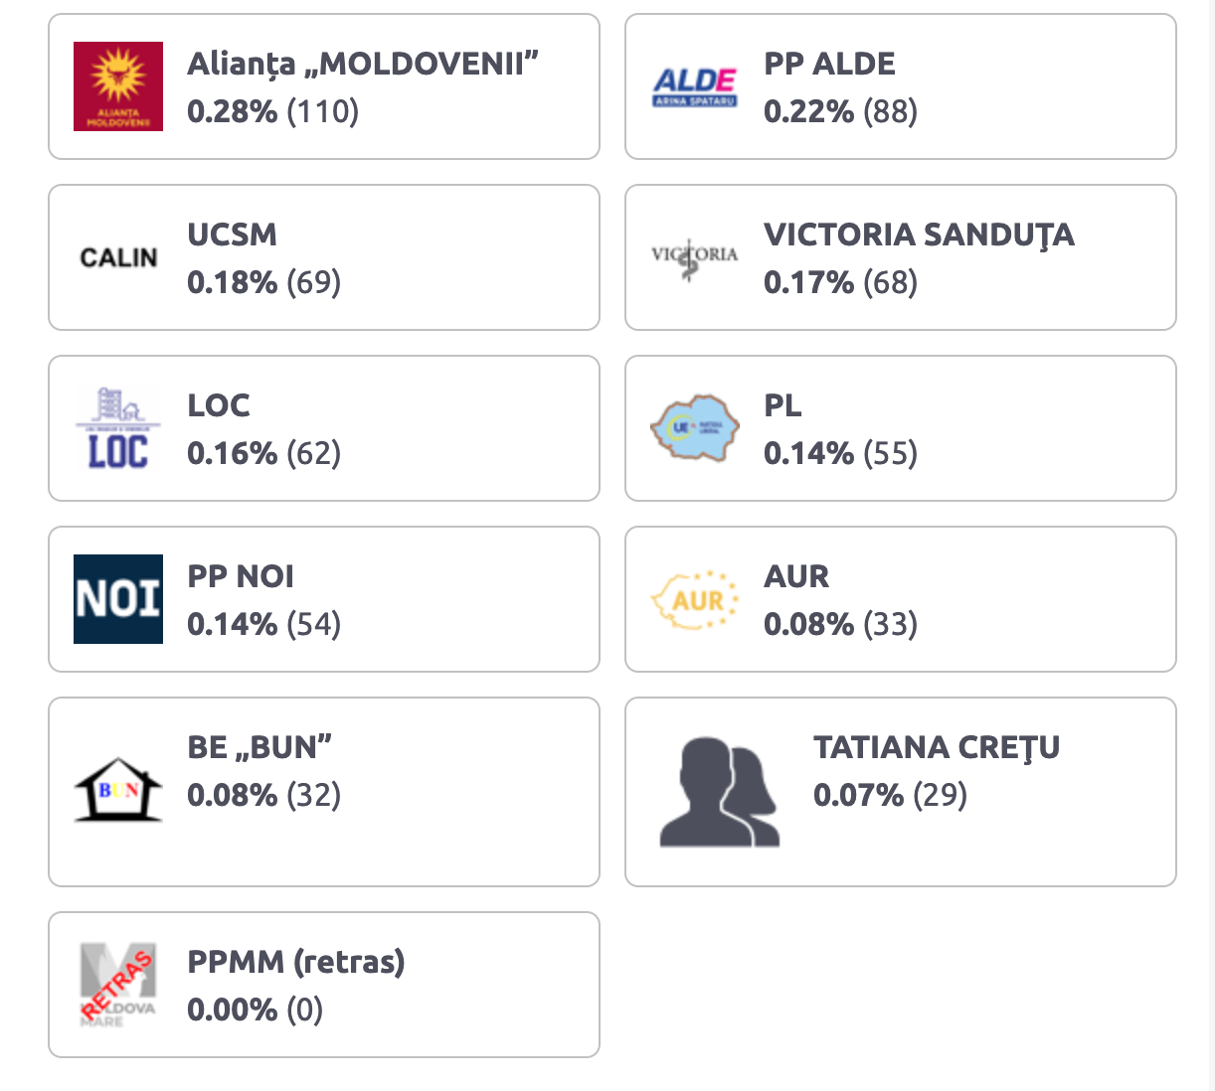This screenshot has height=1091, width=1215.
Task: Click the PL map-shaped logo
Action: [x=695, y=428]
